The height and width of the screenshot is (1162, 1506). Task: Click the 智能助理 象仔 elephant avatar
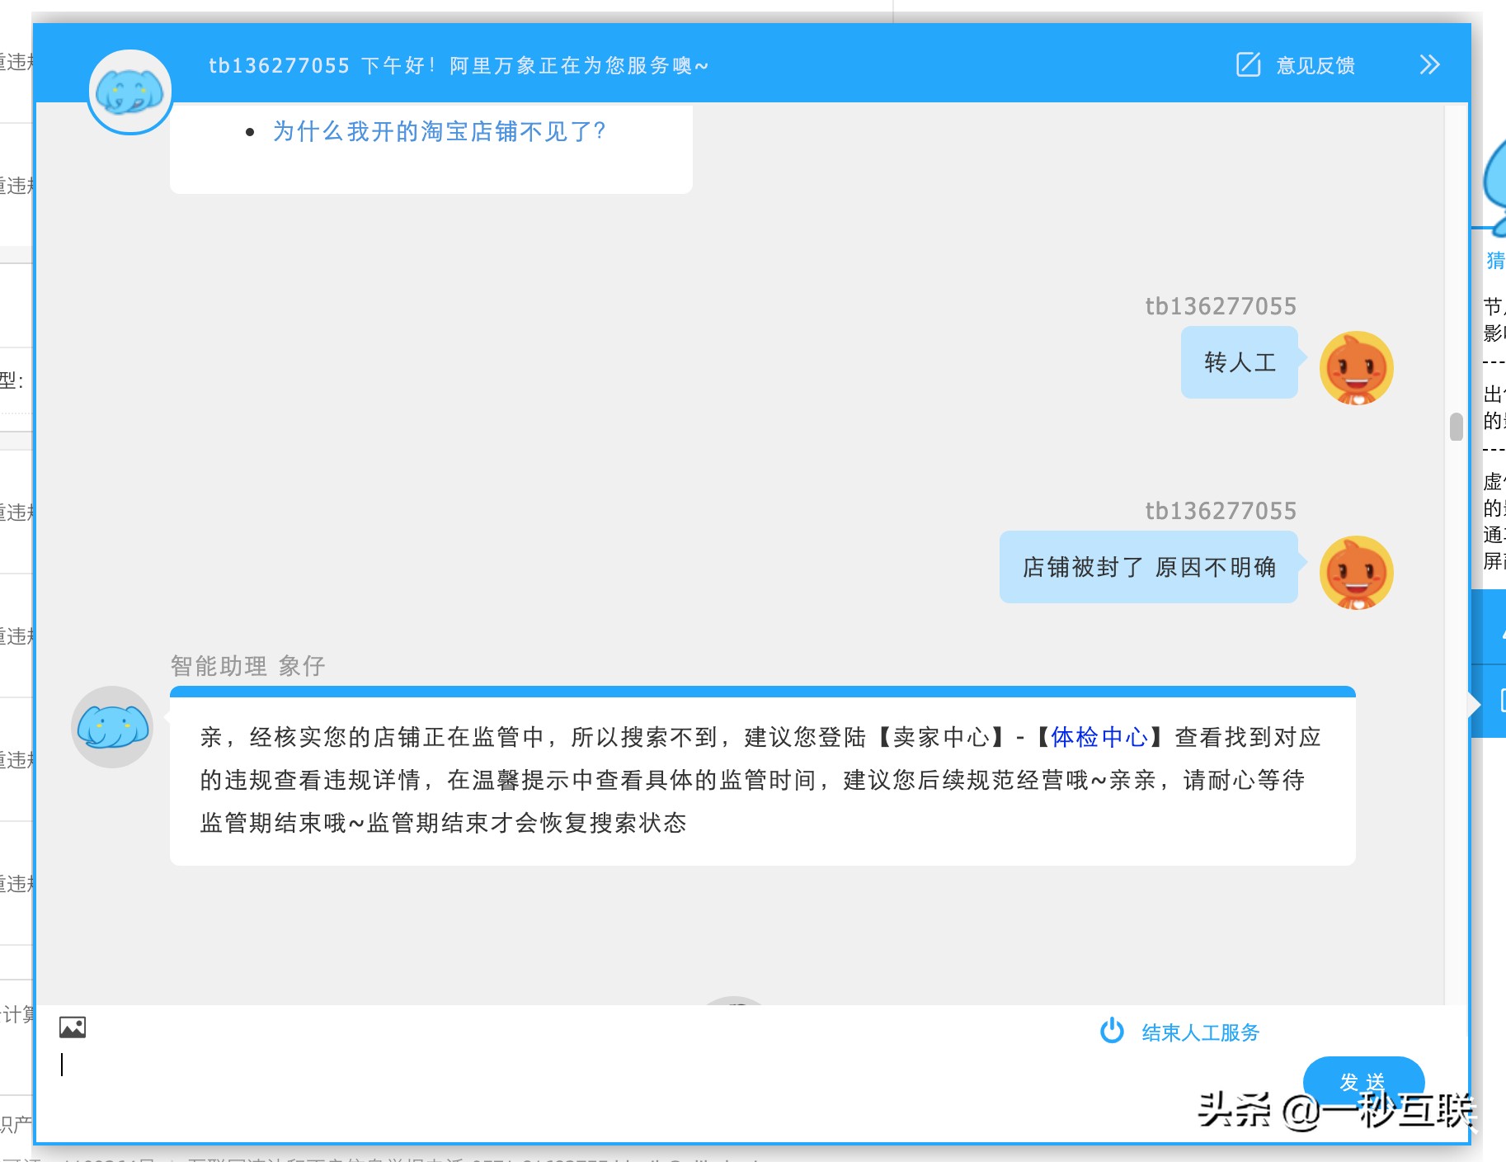click(x=112, y=727)
